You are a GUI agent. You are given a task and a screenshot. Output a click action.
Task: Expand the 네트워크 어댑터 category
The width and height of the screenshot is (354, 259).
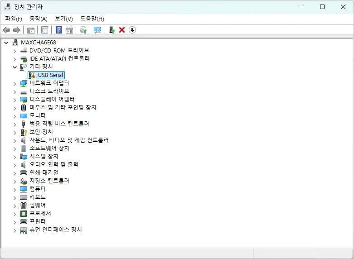click(x=15, y=83)
